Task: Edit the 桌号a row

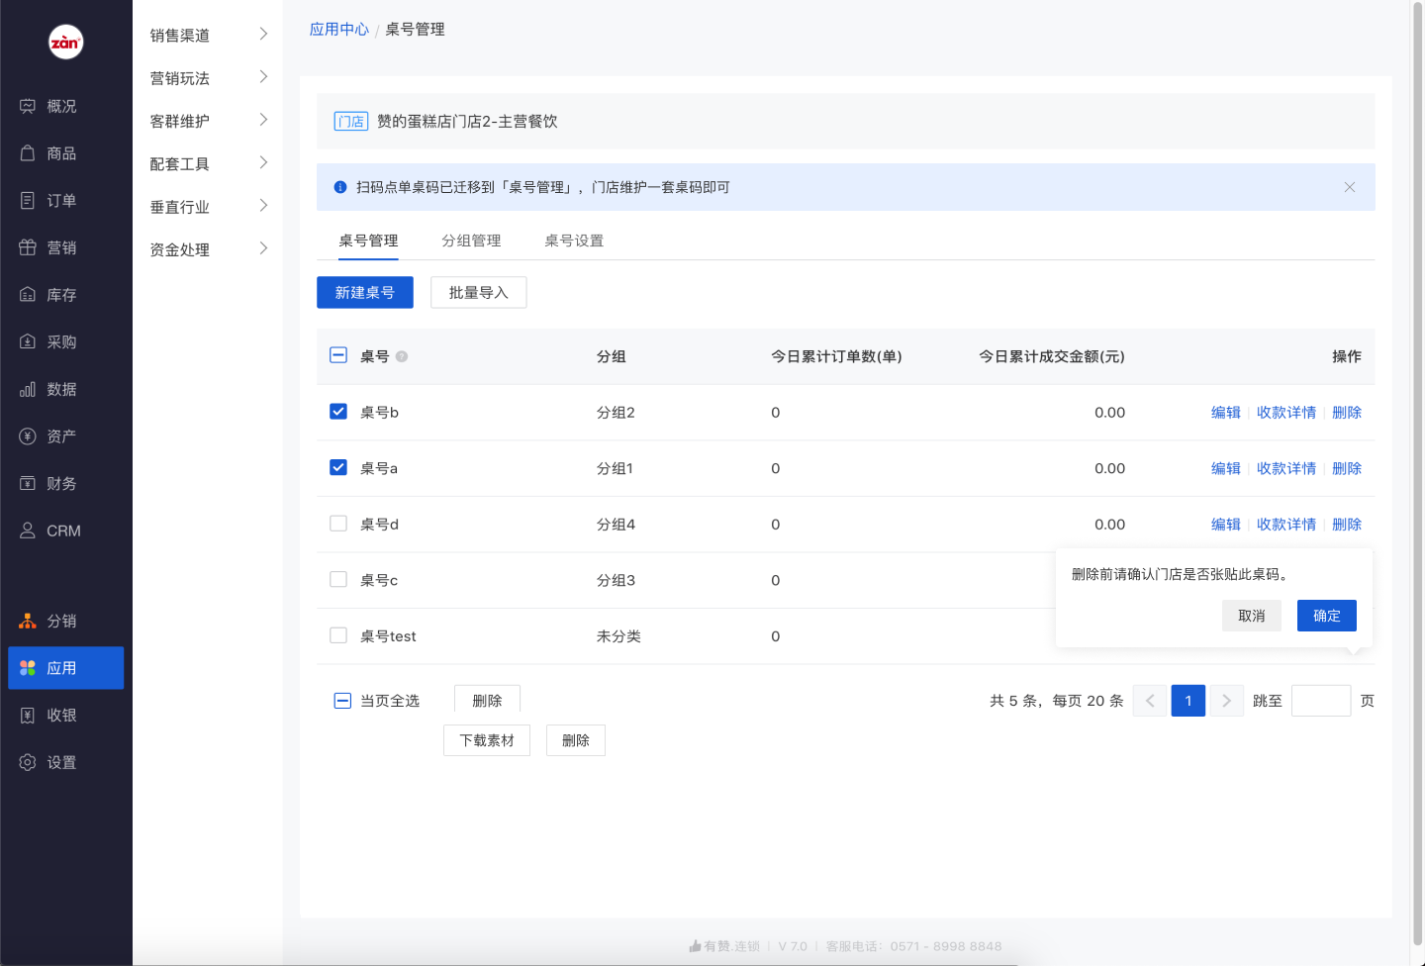Action: [x=1226, y=468]
